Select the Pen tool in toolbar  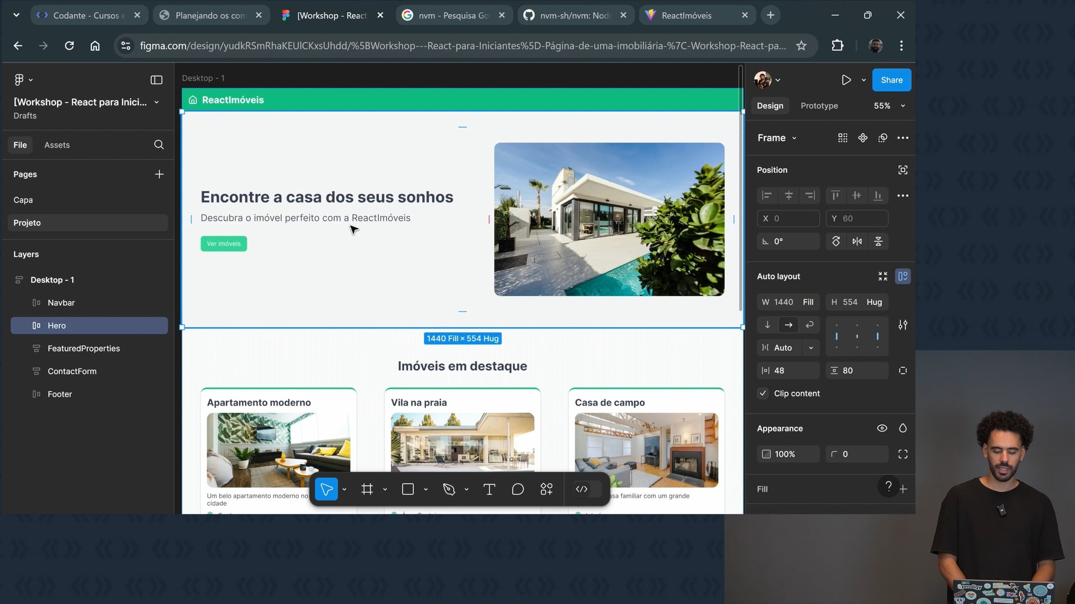pos(448,489)
